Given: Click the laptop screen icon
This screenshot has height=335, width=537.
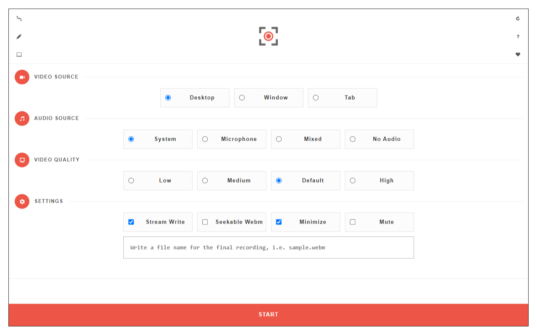Looking at the screenshot, I should tap(19, 54).
